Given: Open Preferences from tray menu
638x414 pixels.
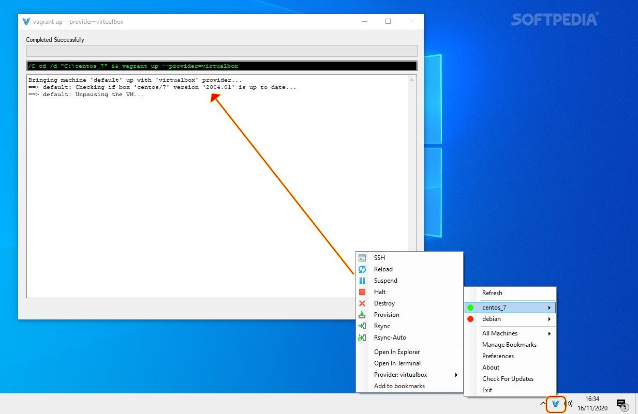Looking at the screenshot, I should (x=510, y=356).
